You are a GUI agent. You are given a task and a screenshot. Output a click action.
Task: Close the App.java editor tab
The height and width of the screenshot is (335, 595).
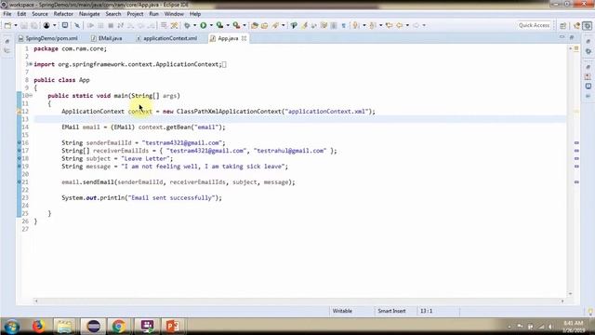[x=244, y=38]
